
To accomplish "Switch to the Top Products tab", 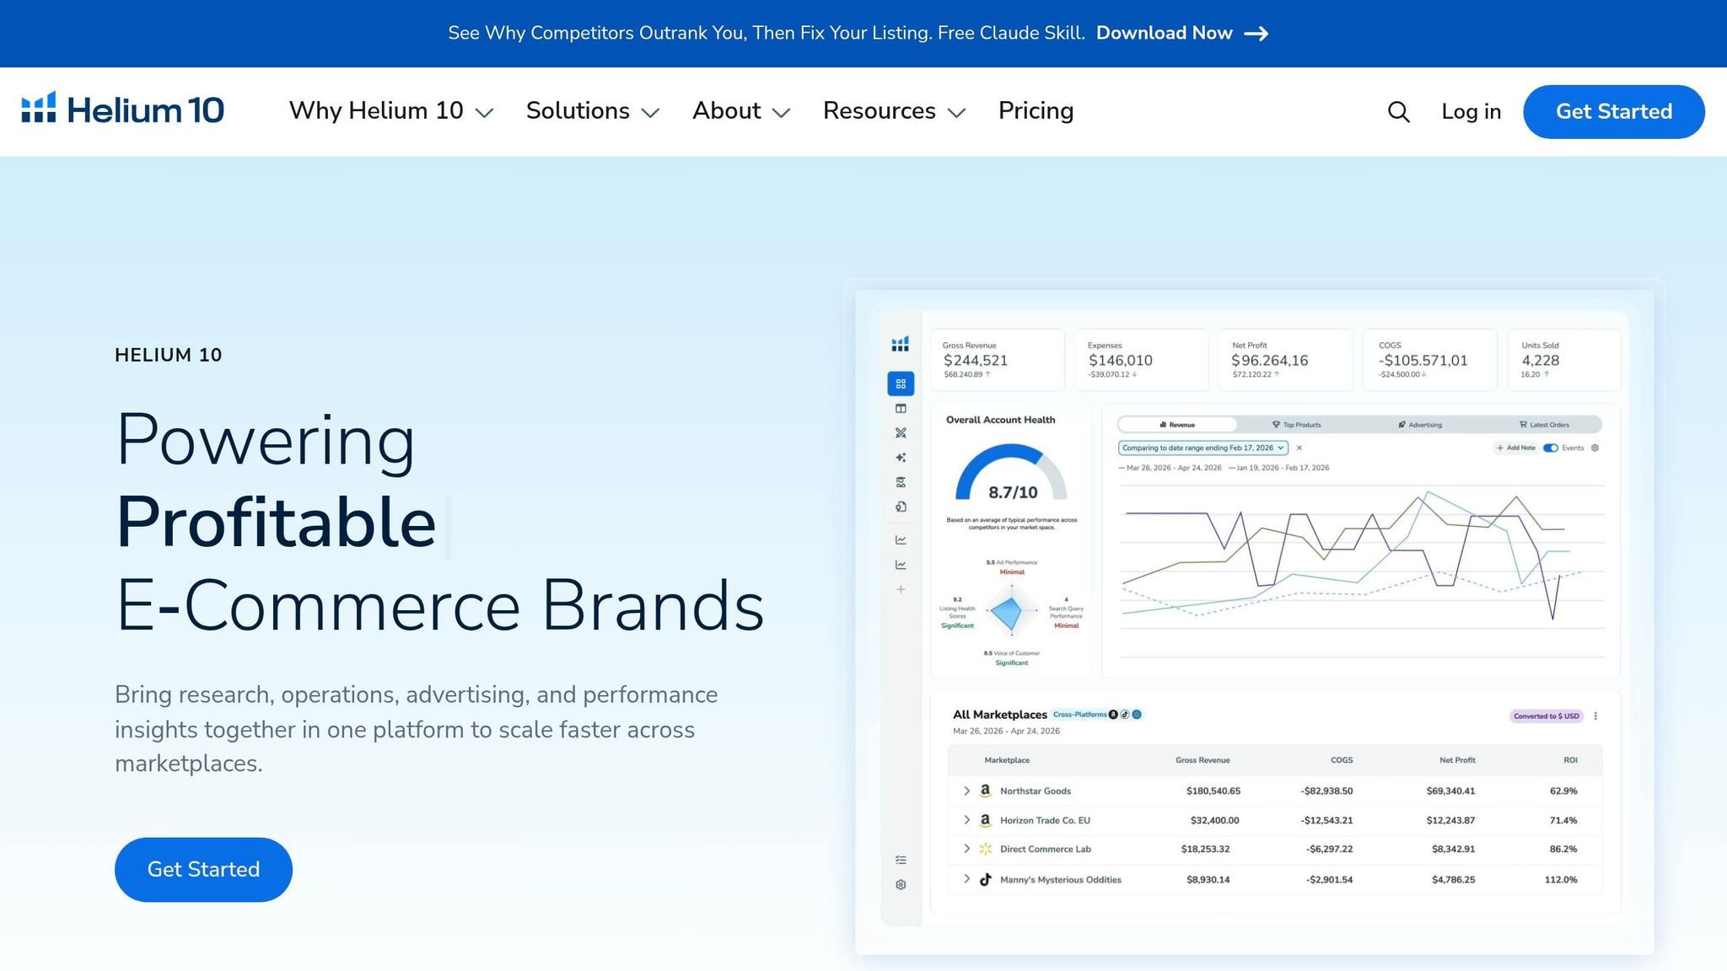I will pyautogui.click(x=1297, y=425).
